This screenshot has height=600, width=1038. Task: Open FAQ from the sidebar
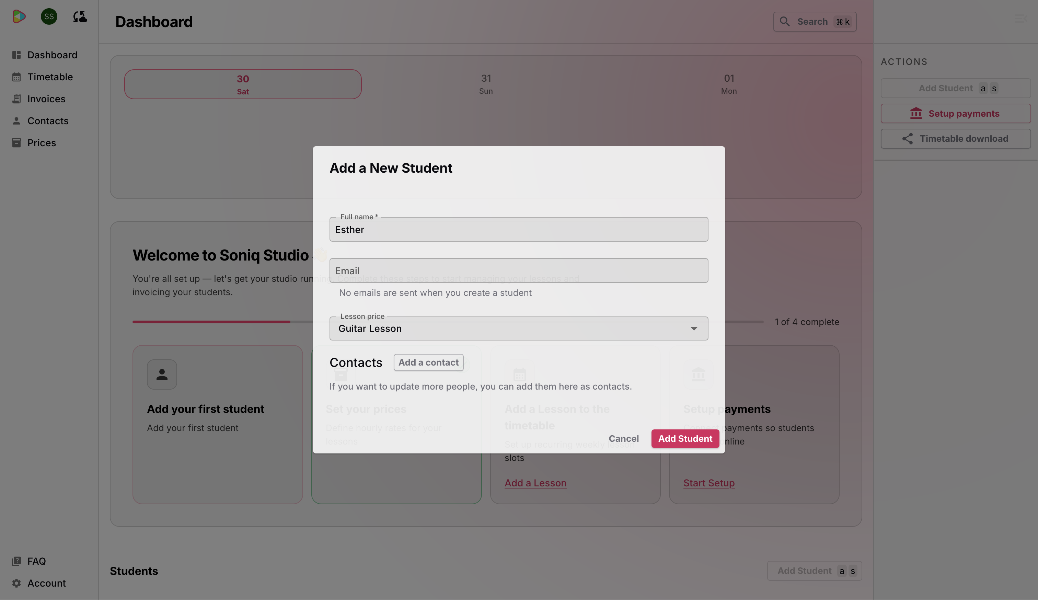(49, 561)
